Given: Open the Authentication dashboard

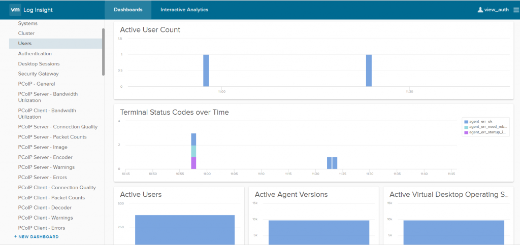Looking at the screenshot, I should point(35,54).
